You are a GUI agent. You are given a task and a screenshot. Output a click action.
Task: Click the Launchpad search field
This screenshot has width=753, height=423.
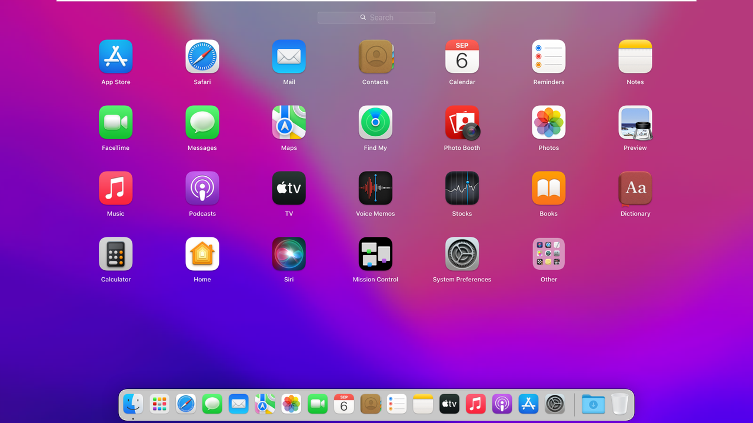point(376,18)
